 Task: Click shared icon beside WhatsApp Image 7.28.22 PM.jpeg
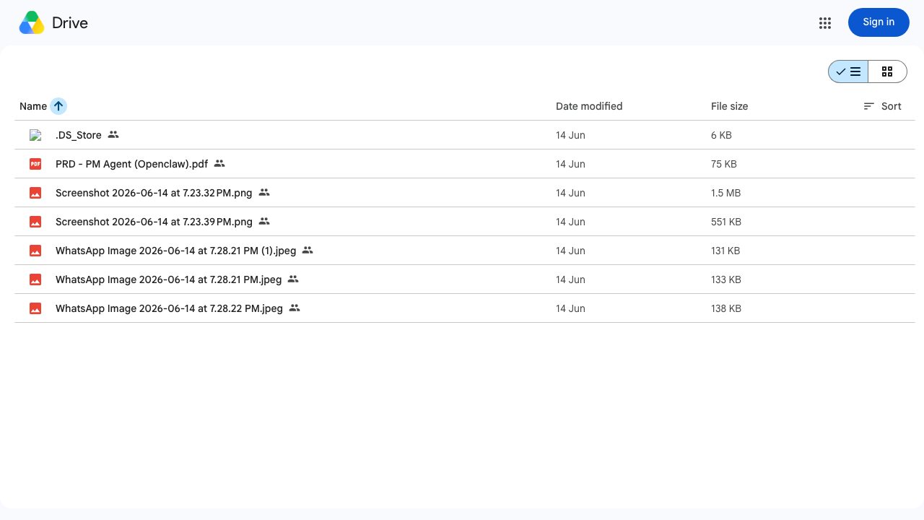coord(295,308)
